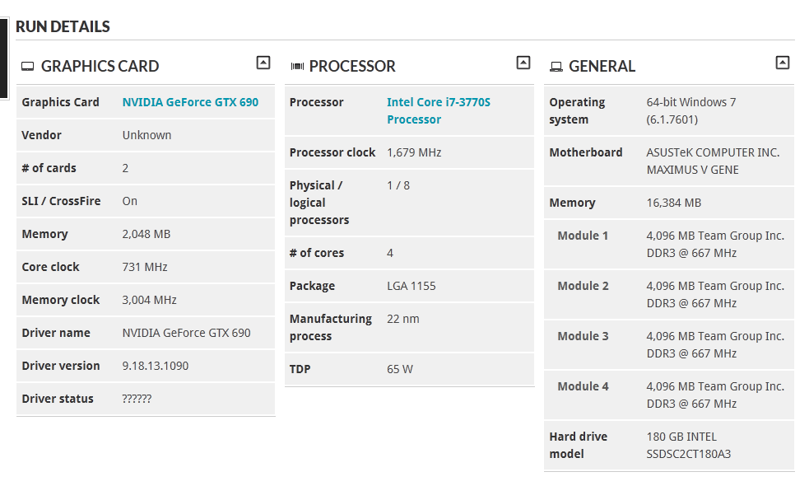Click the Driver name value
Viewport: 809px width, 486px height.
[186, 333]
